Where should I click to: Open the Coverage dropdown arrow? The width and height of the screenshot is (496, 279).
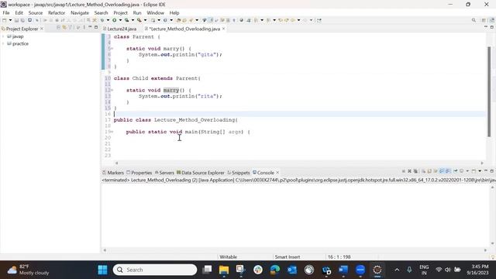pos(133,20)
